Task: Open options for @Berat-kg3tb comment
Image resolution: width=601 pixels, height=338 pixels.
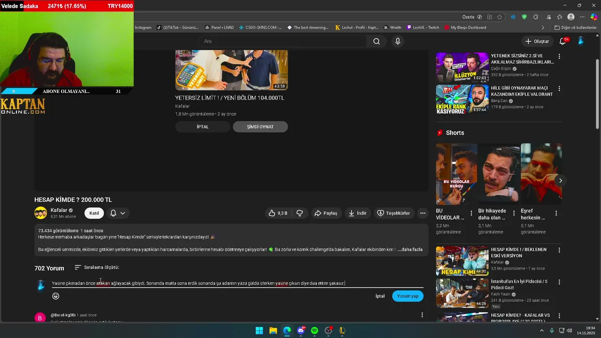Action: pyautogui.click(x=422, y=315)
